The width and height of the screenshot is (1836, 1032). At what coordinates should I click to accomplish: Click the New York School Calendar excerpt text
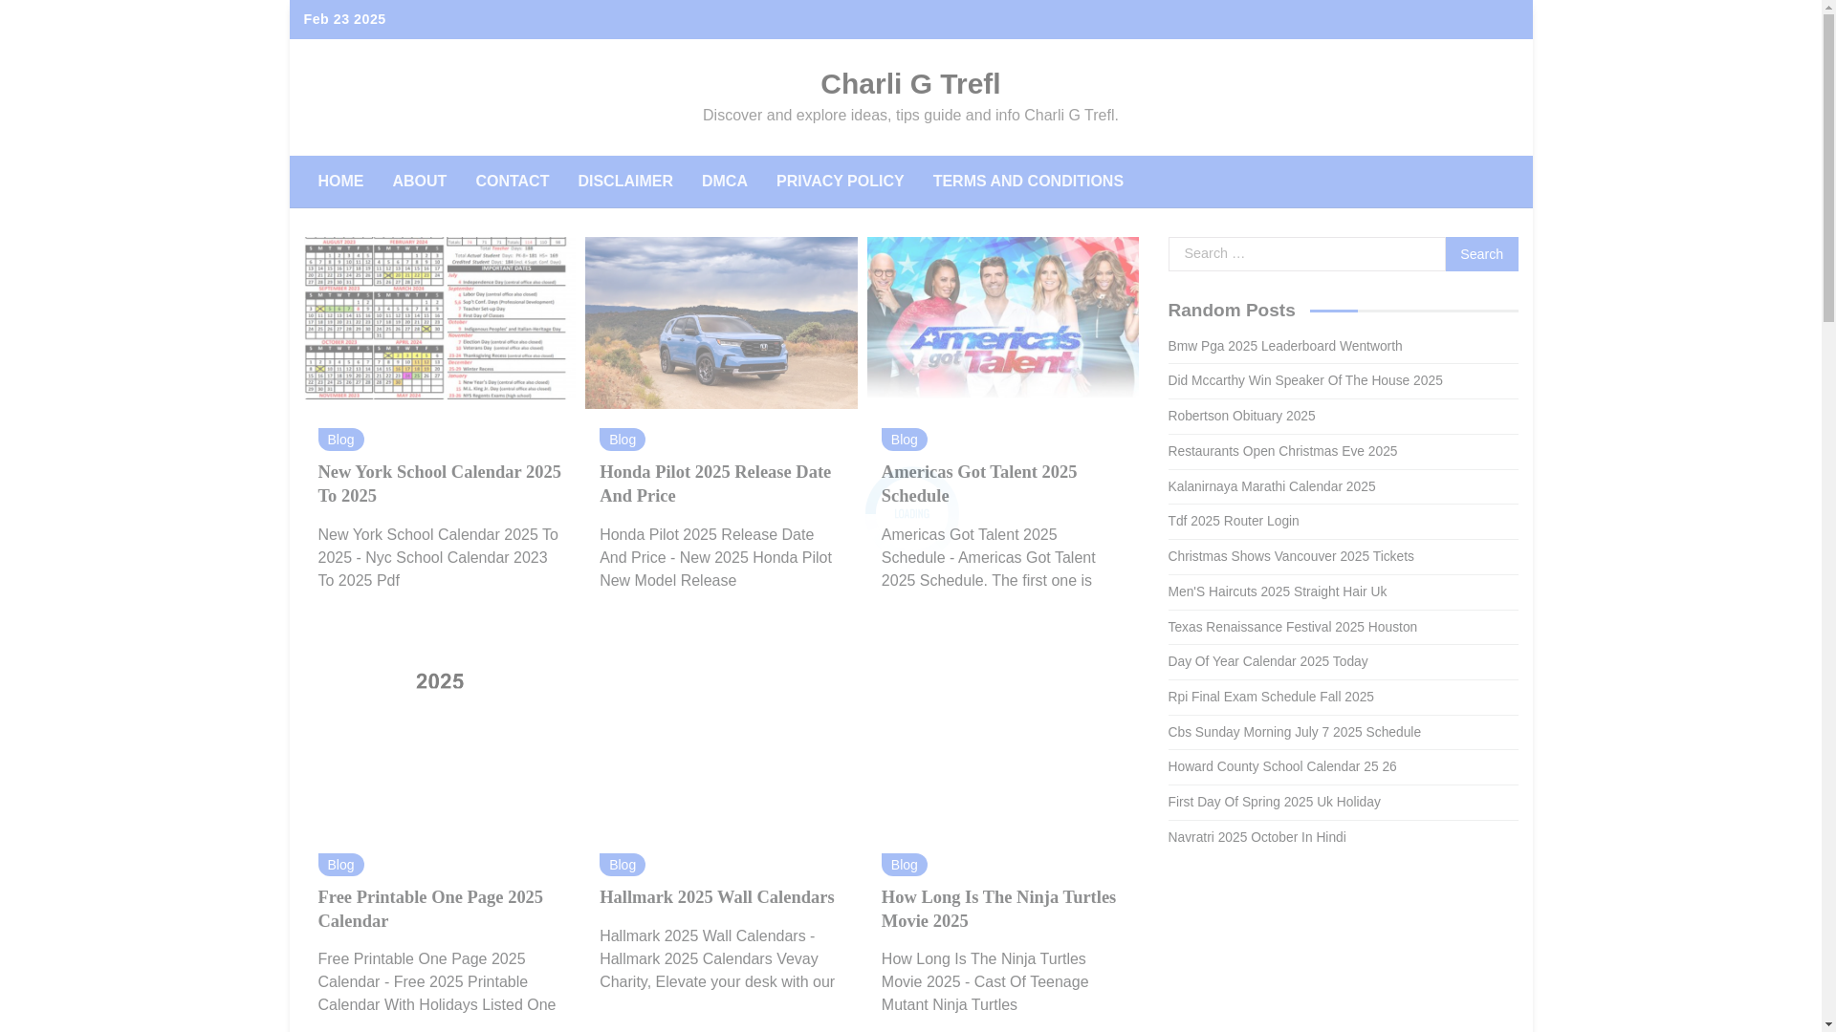click(438, 558)
